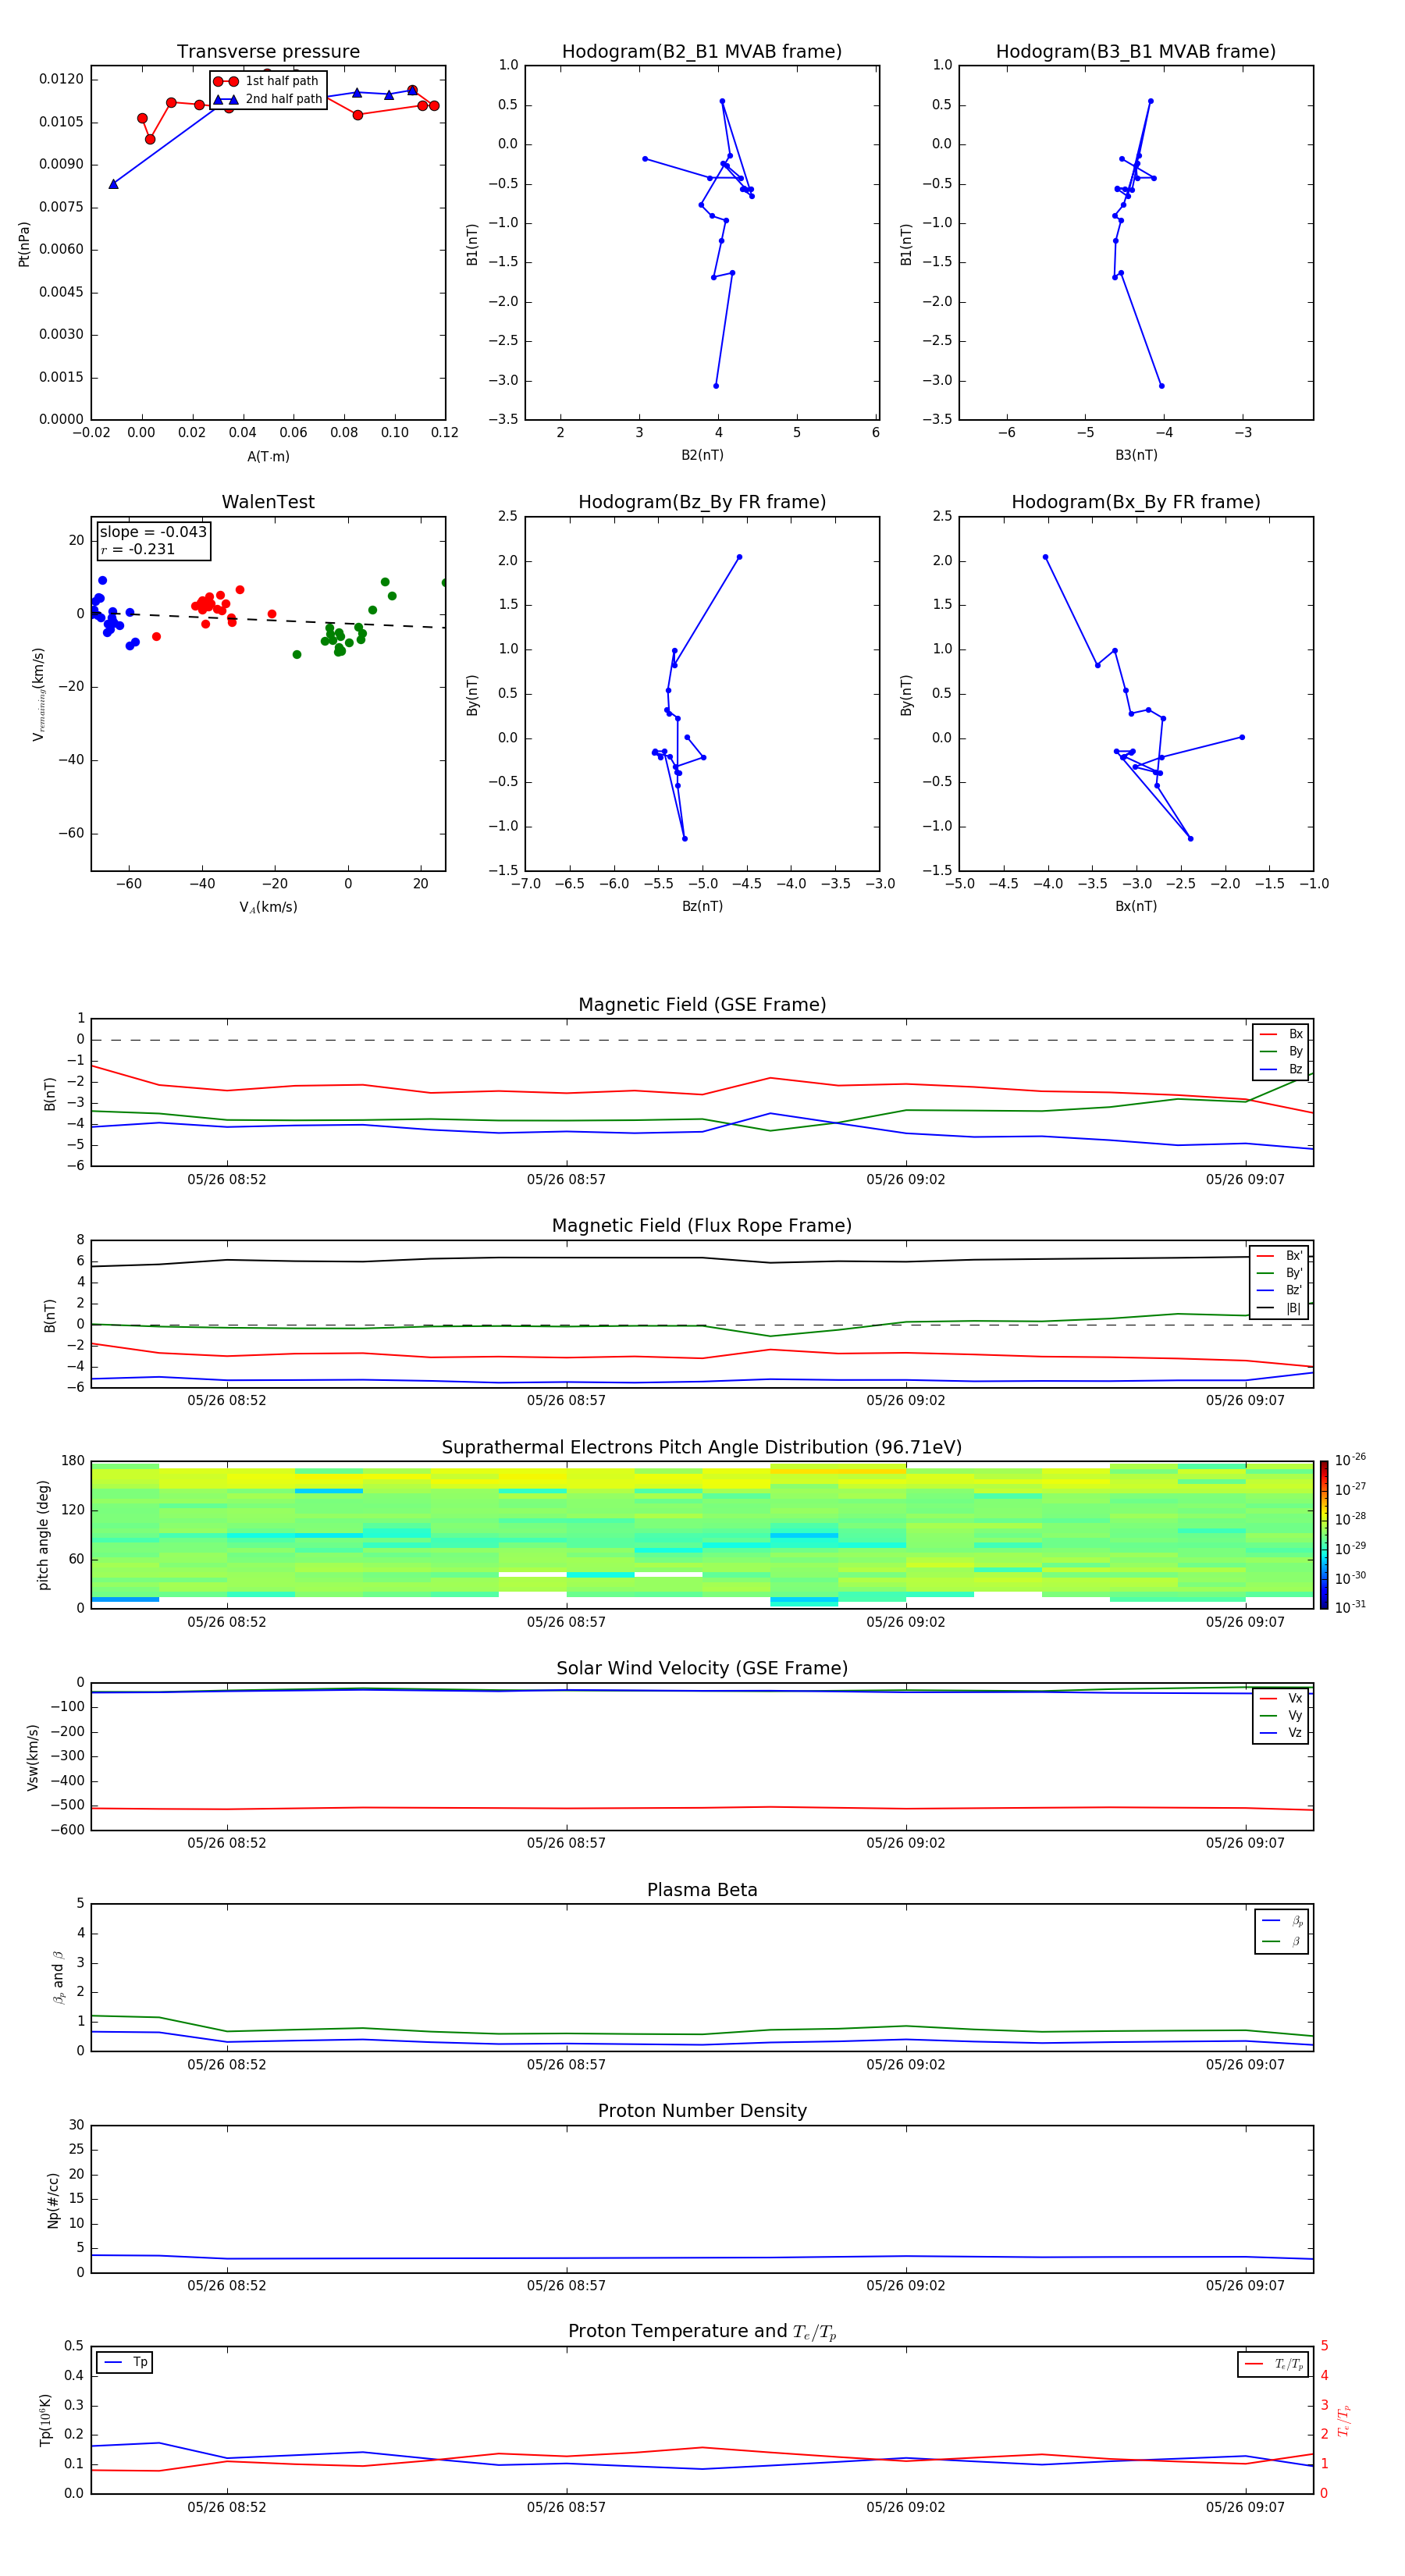Click the 'B3(nT)' x-axis label
Viewport: 1405px width, 2576px height.
pos(1136,455)
